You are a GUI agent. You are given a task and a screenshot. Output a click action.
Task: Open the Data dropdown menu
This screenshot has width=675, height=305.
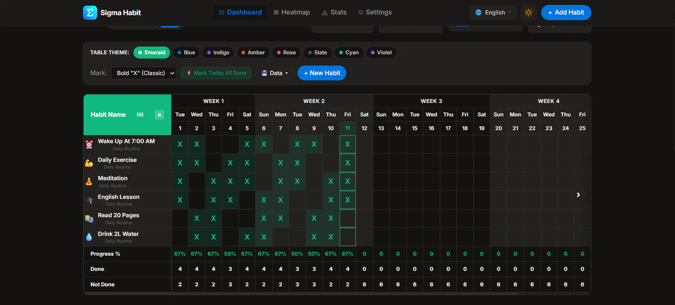point(275,73)
